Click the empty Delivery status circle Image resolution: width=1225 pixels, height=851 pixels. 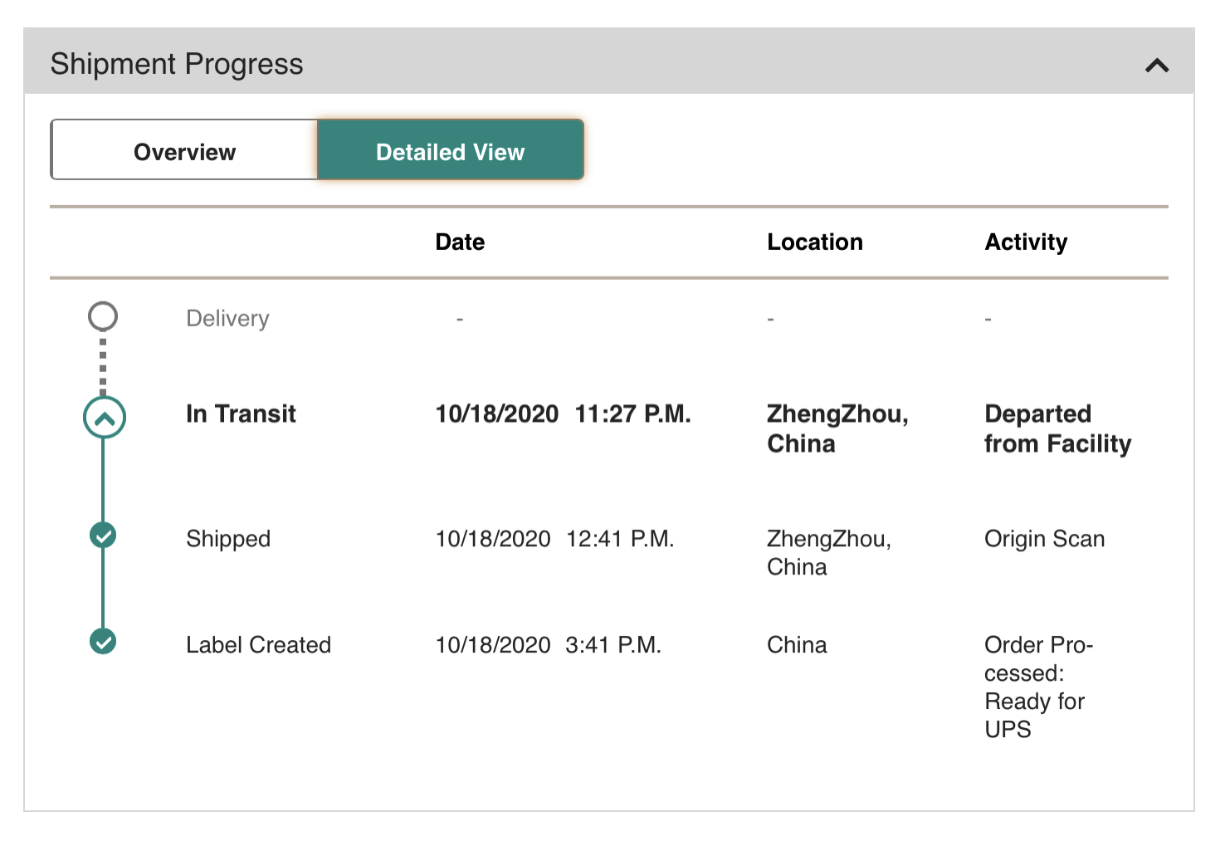pos(103,316)
